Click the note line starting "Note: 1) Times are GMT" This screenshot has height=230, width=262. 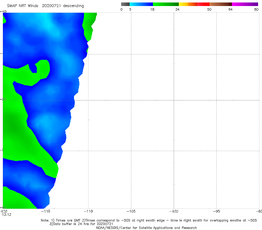(x=149, y=220)
